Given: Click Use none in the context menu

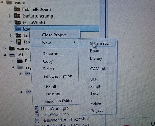Looking at the screenshot, I should (x=53, y=94).
